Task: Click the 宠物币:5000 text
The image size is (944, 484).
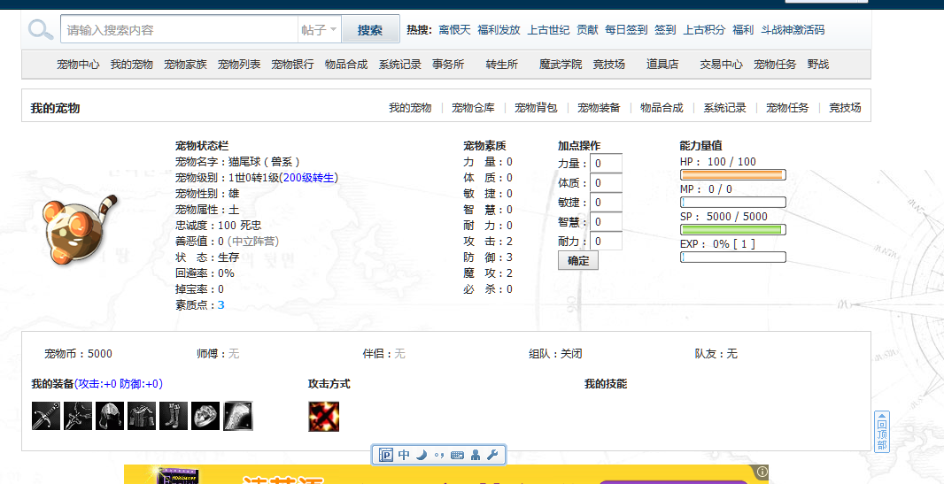Action: pos(78,354)
